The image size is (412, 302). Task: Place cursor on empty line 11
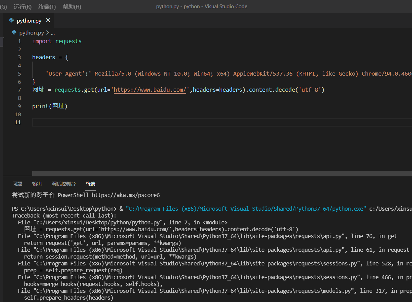click(137, 122)
